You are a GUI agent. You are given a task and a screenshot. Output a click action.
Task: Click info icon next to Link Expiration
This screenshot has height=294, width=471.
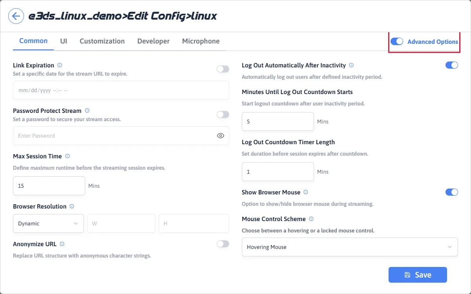[60, 65]
